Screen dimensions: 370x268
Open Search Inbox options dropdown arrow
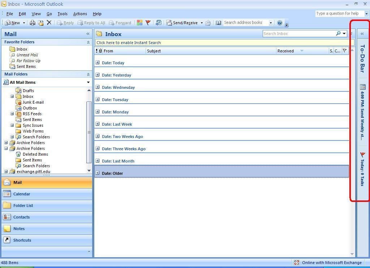[x=344, y=34]
